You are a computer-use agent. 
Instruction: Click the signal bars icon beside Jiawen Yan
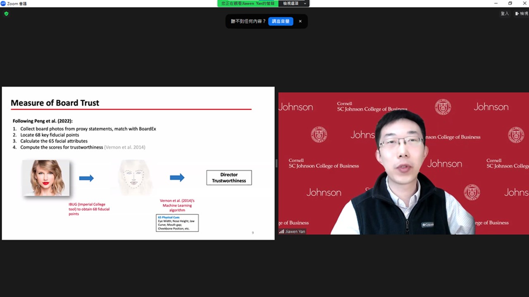point(281,231)
